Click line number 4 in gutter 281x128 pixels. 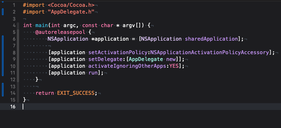[14, 25]
